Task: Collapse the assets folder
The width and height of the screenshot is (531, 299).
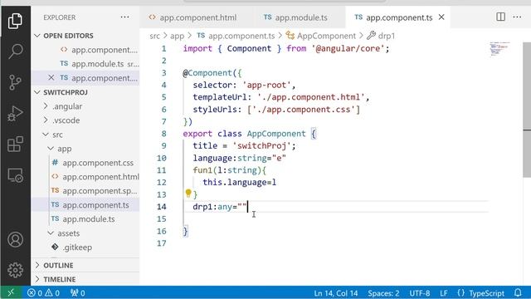Action: [x=68, y=233]
